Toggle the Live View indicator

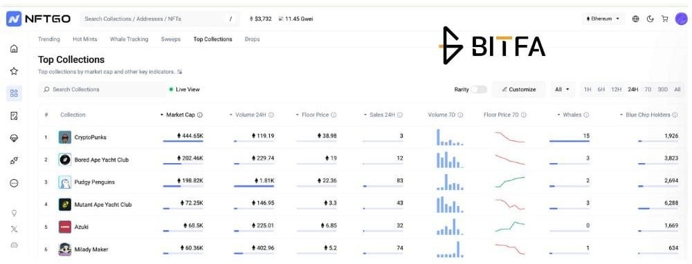(x=185, y=89)
